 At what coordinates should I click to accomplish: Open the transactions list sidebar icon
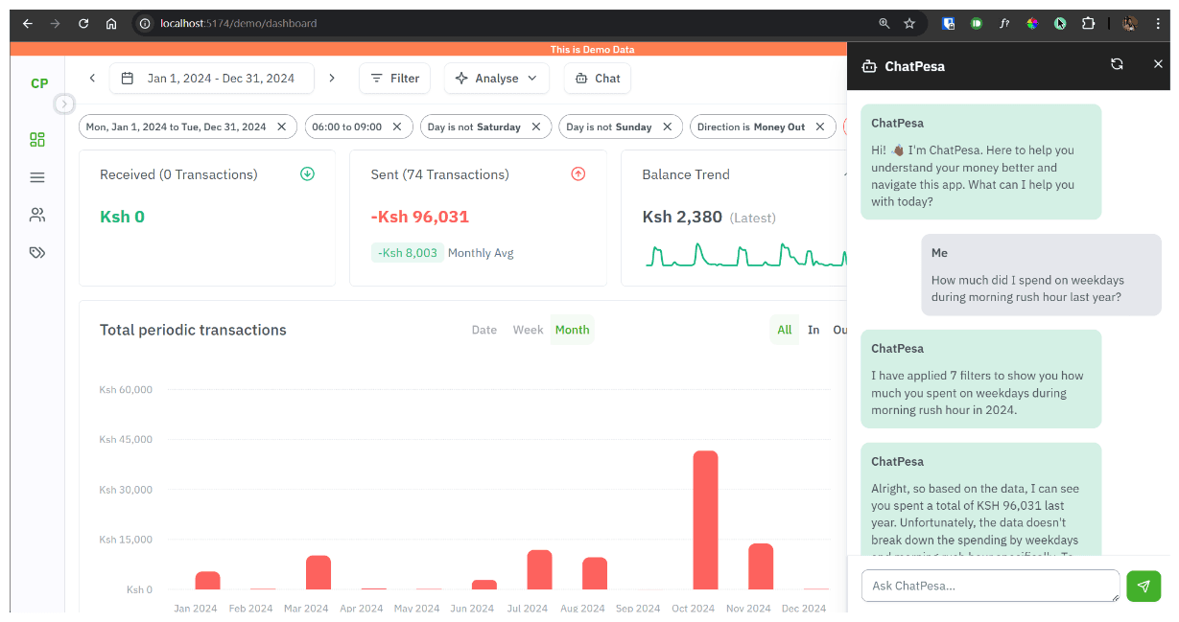(x=37, y=177)
